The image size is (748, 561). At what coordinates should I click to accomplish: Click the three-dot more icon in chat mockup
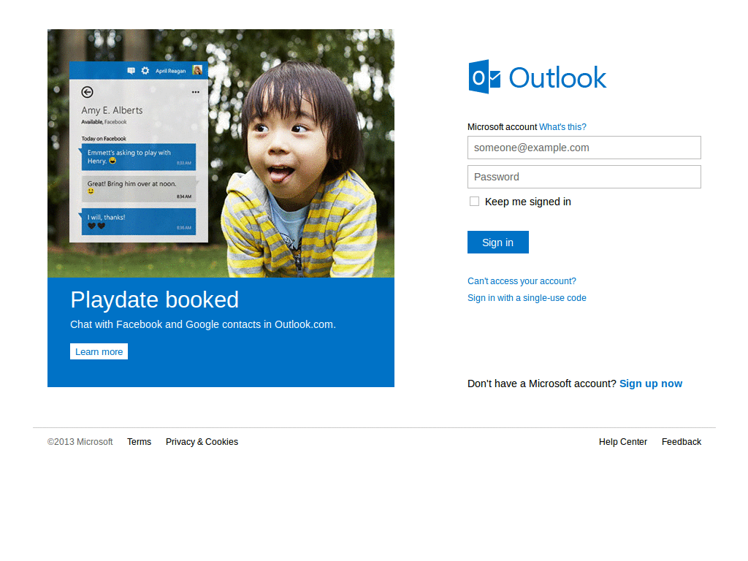(x=196, y=92)
